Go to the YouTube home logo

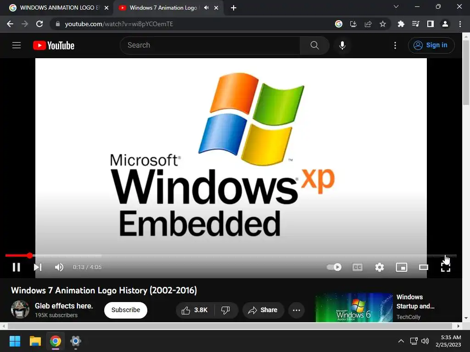point(54,45)
